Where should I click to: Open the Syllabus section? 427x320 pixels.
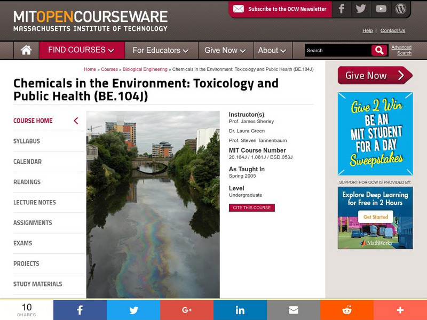(27, 141)
